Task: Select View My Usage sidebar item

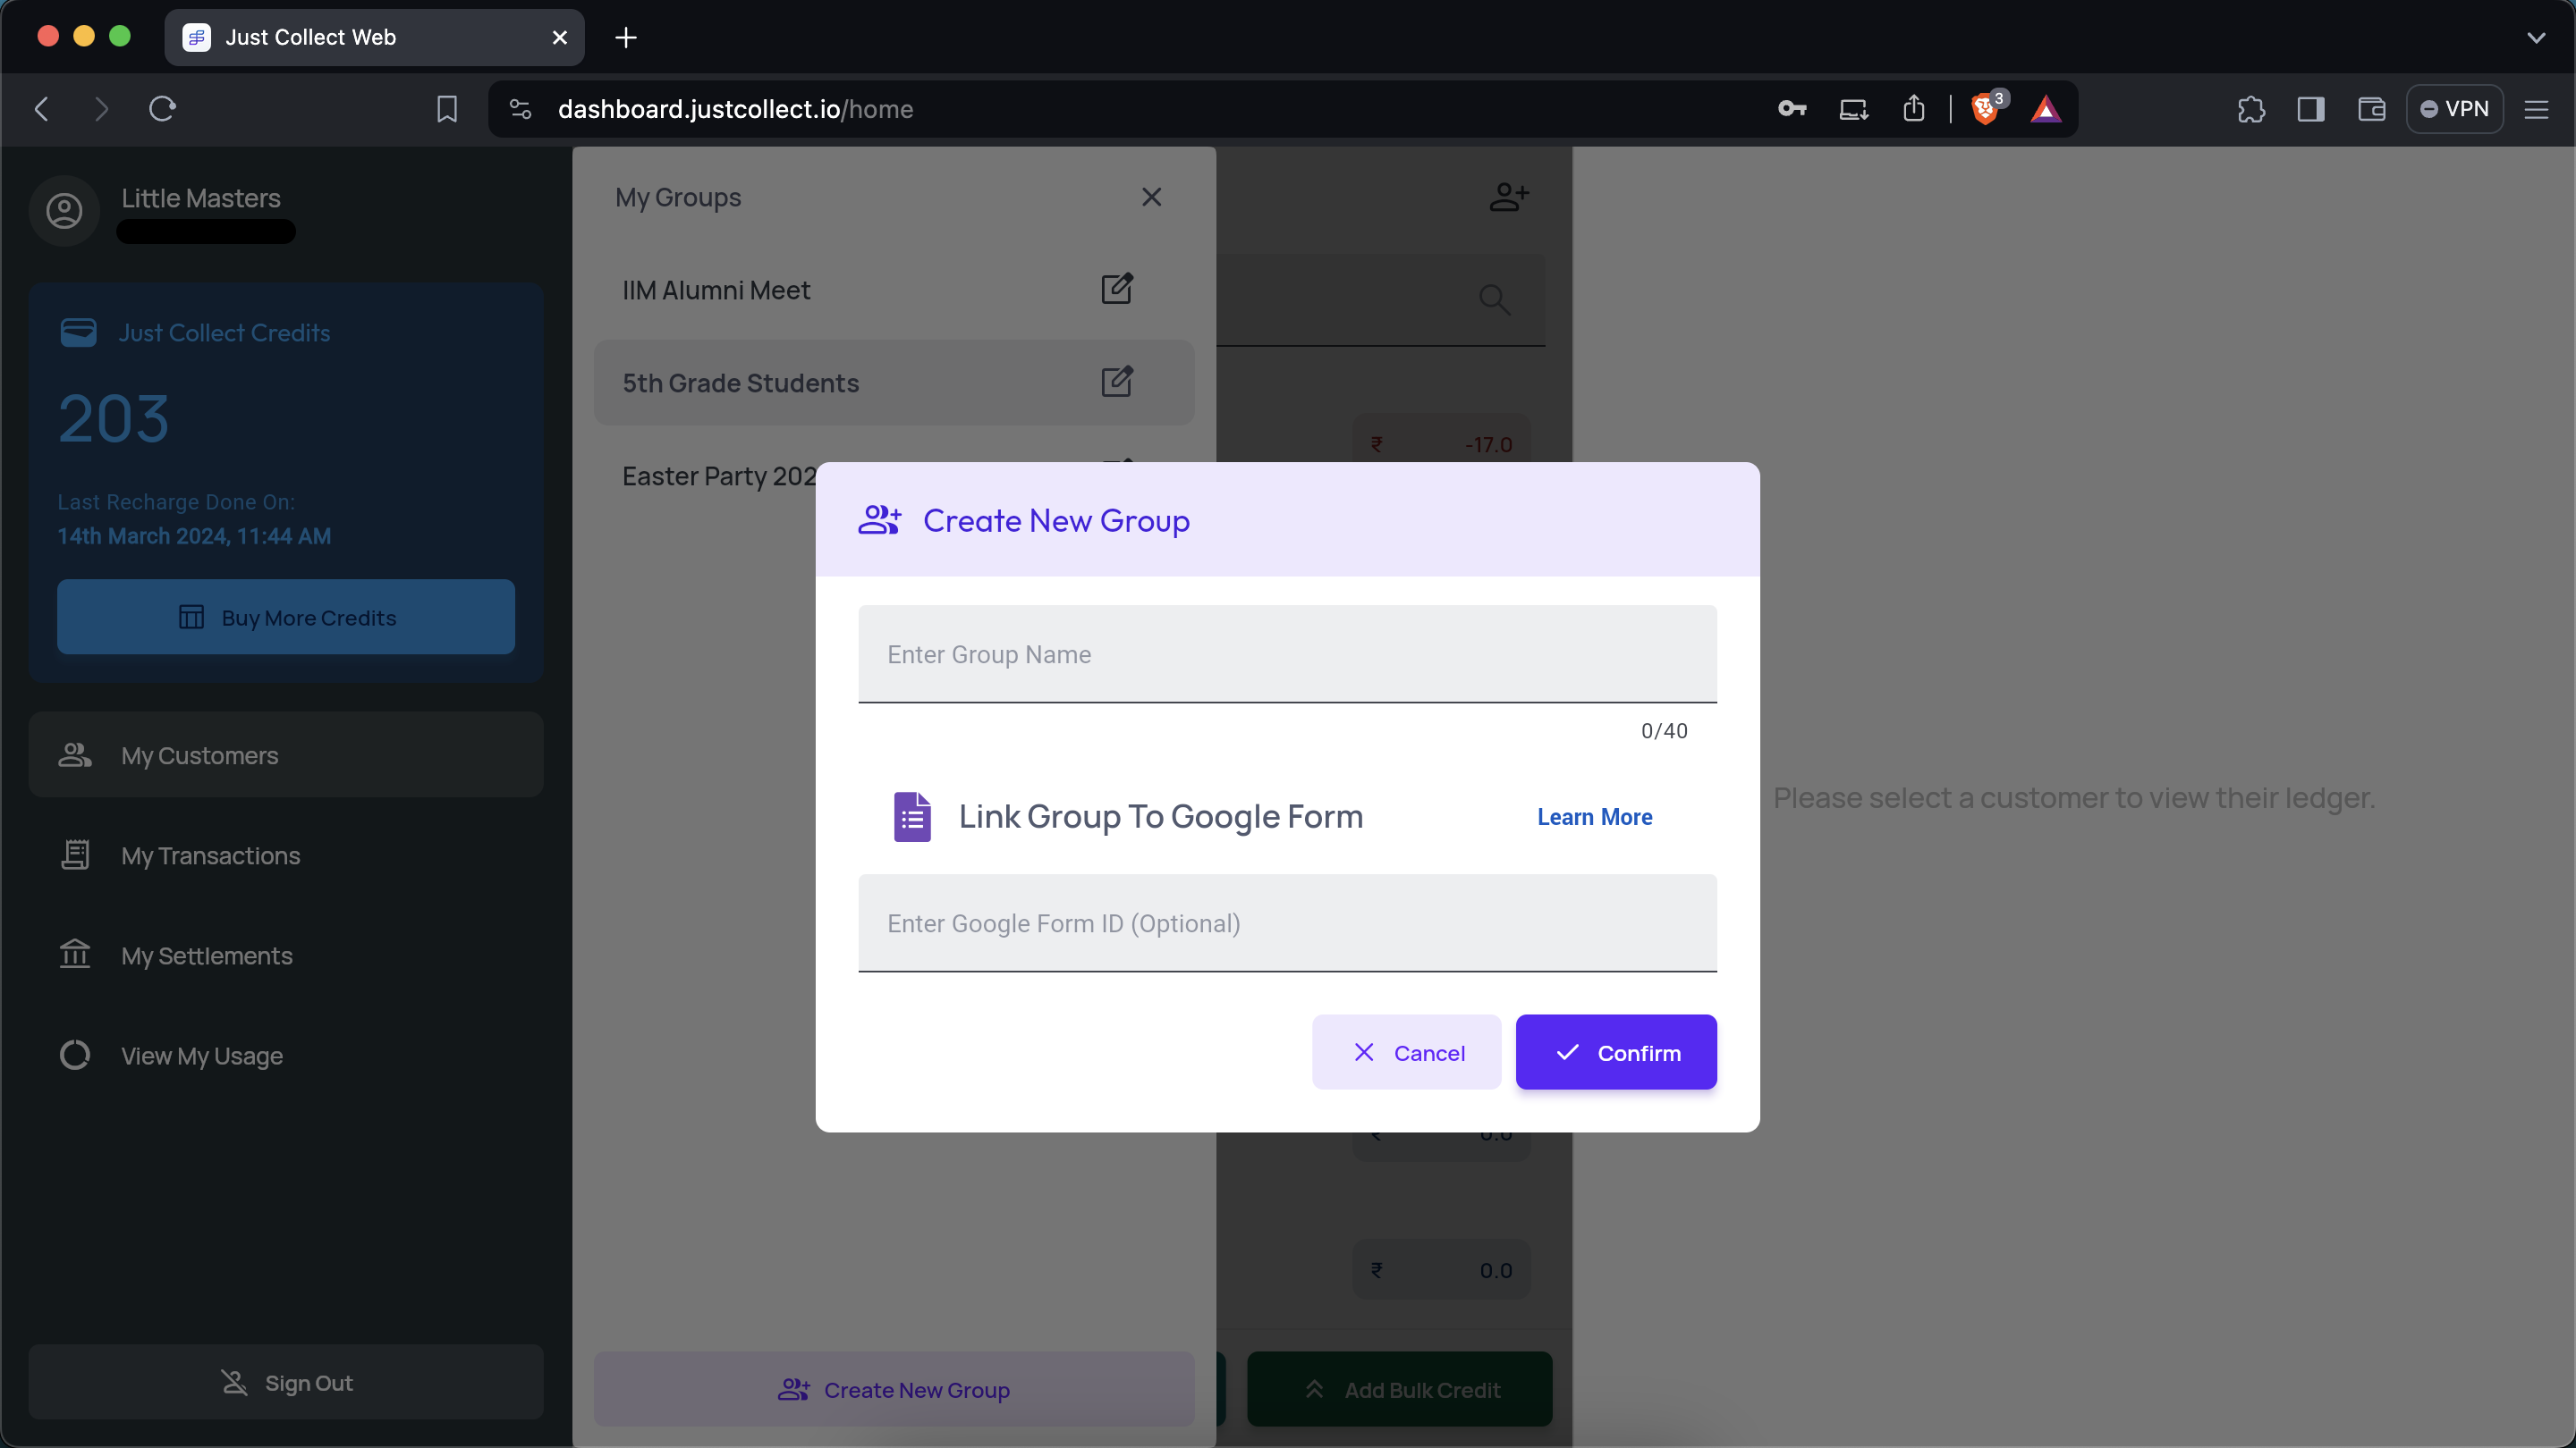Action: (201, 1056)
